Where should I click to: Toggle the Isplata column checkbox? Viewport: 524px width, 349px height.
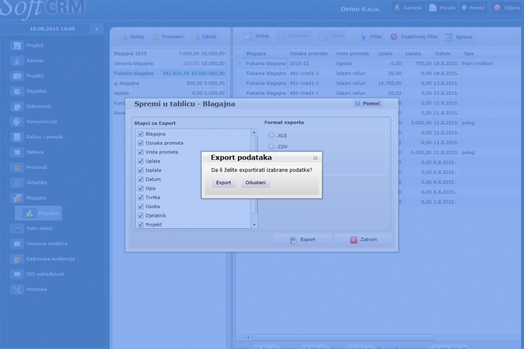pos(141,170)
